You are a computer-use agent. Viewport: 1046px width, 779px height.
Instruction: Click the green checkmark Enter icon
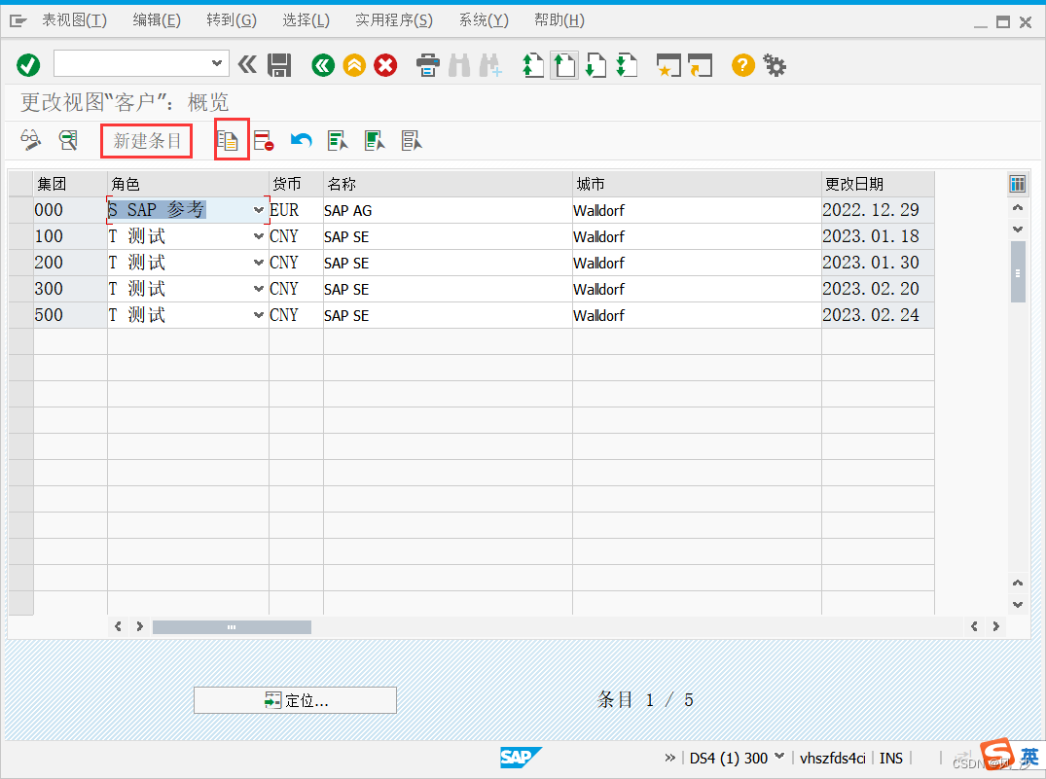coord(28,65)
